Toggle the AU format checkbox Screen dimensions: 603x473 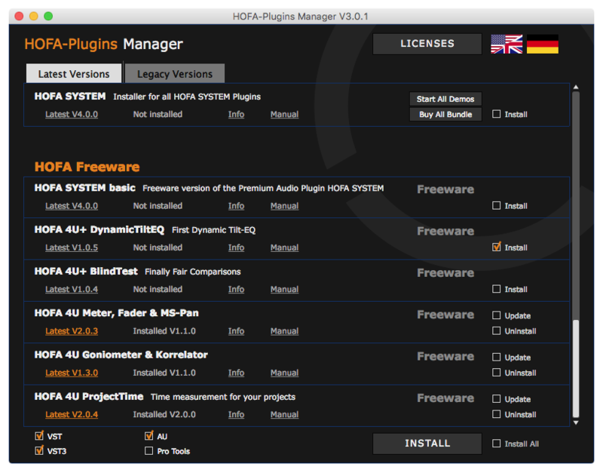(148, 436)
